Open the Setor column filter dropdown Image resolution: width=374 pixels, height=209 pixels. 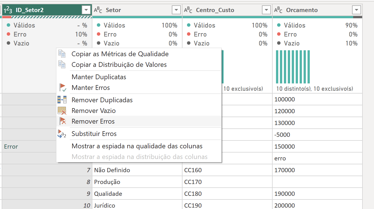(x=176, y=10)
